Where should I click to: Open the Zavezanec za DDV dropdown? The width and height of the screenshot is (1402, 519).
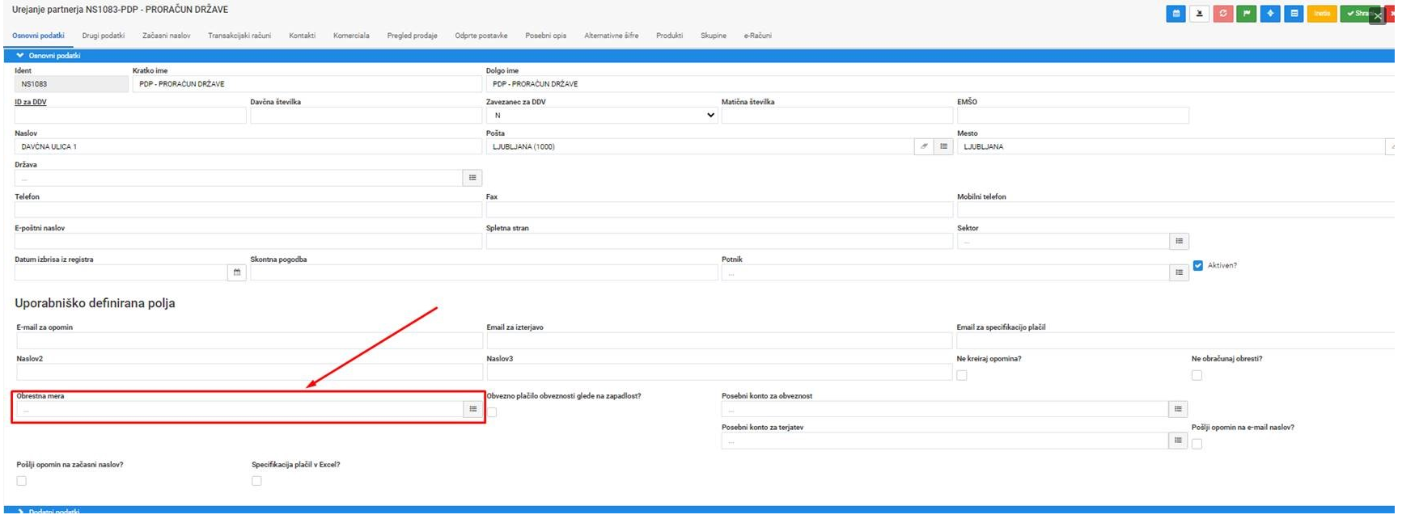pyautogui.click(x=602, y=116)
